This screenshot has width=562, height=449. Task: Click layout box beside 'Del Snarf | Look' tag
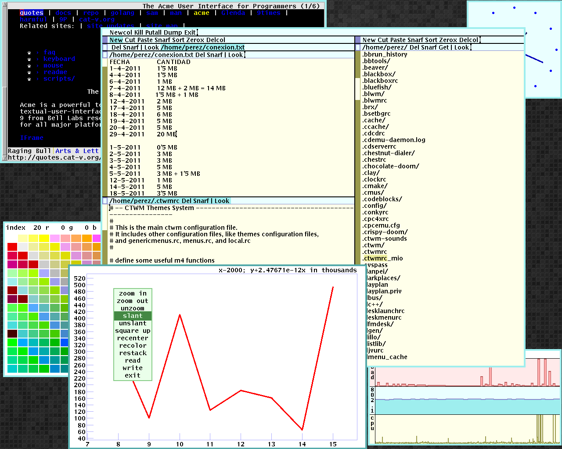[x=105, y=47]
